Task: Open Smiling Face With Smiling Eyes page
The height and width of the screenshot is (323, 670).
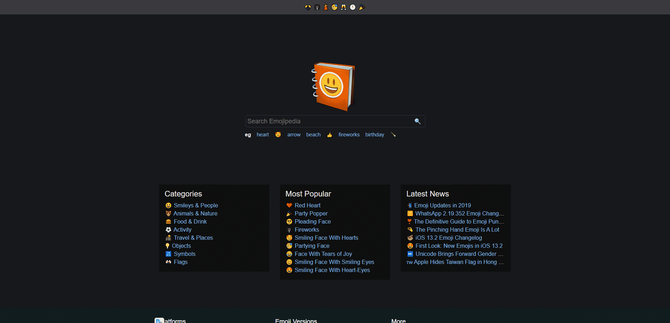Action: point(334,262)
